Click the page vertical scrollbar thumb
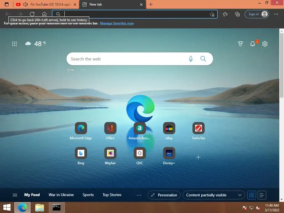 (x=282, y=65)
